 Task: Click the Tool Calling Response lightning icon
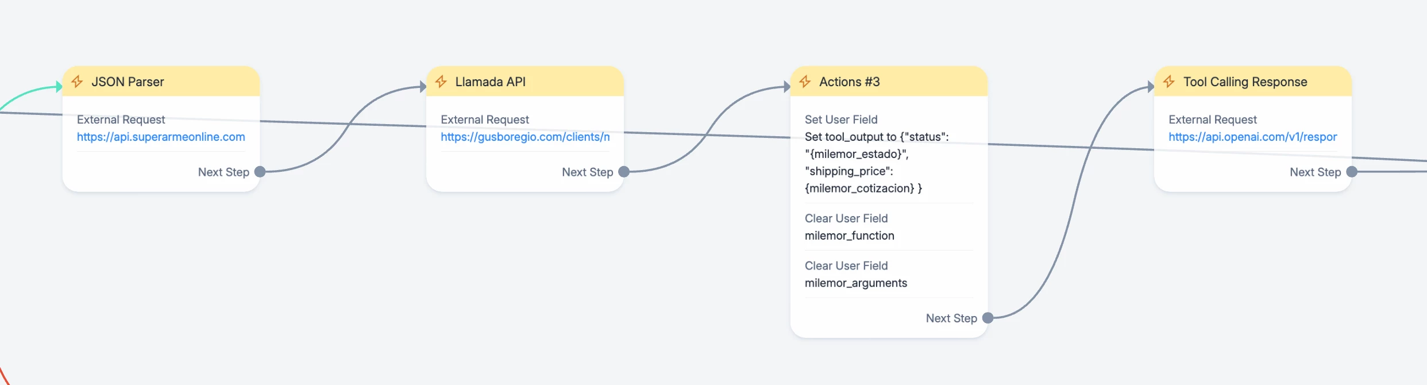[x=1169, y=82]
